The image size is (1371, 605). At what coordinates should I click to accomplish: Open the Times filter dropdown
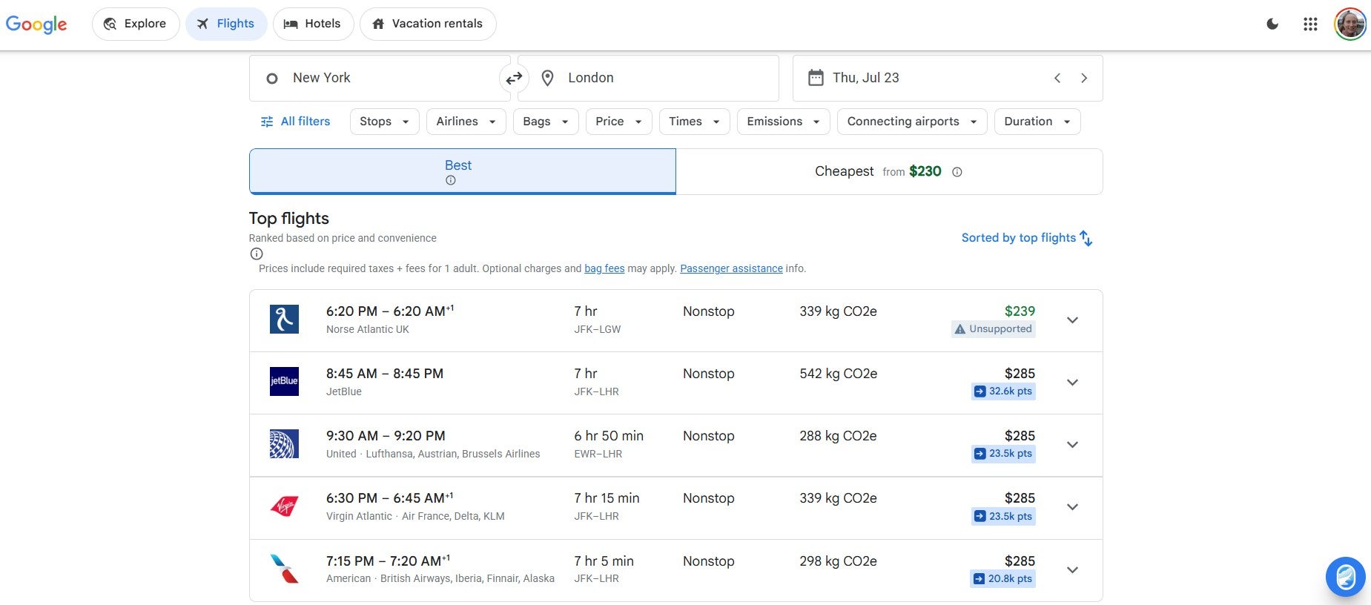[695, 122]
